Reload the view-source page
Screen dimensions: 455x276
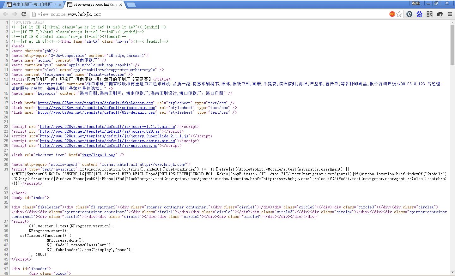pos(24,14)
